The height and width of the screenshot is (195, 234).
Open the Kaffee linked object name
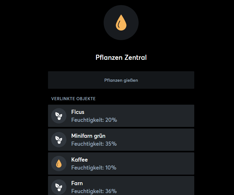click(79, 160)
